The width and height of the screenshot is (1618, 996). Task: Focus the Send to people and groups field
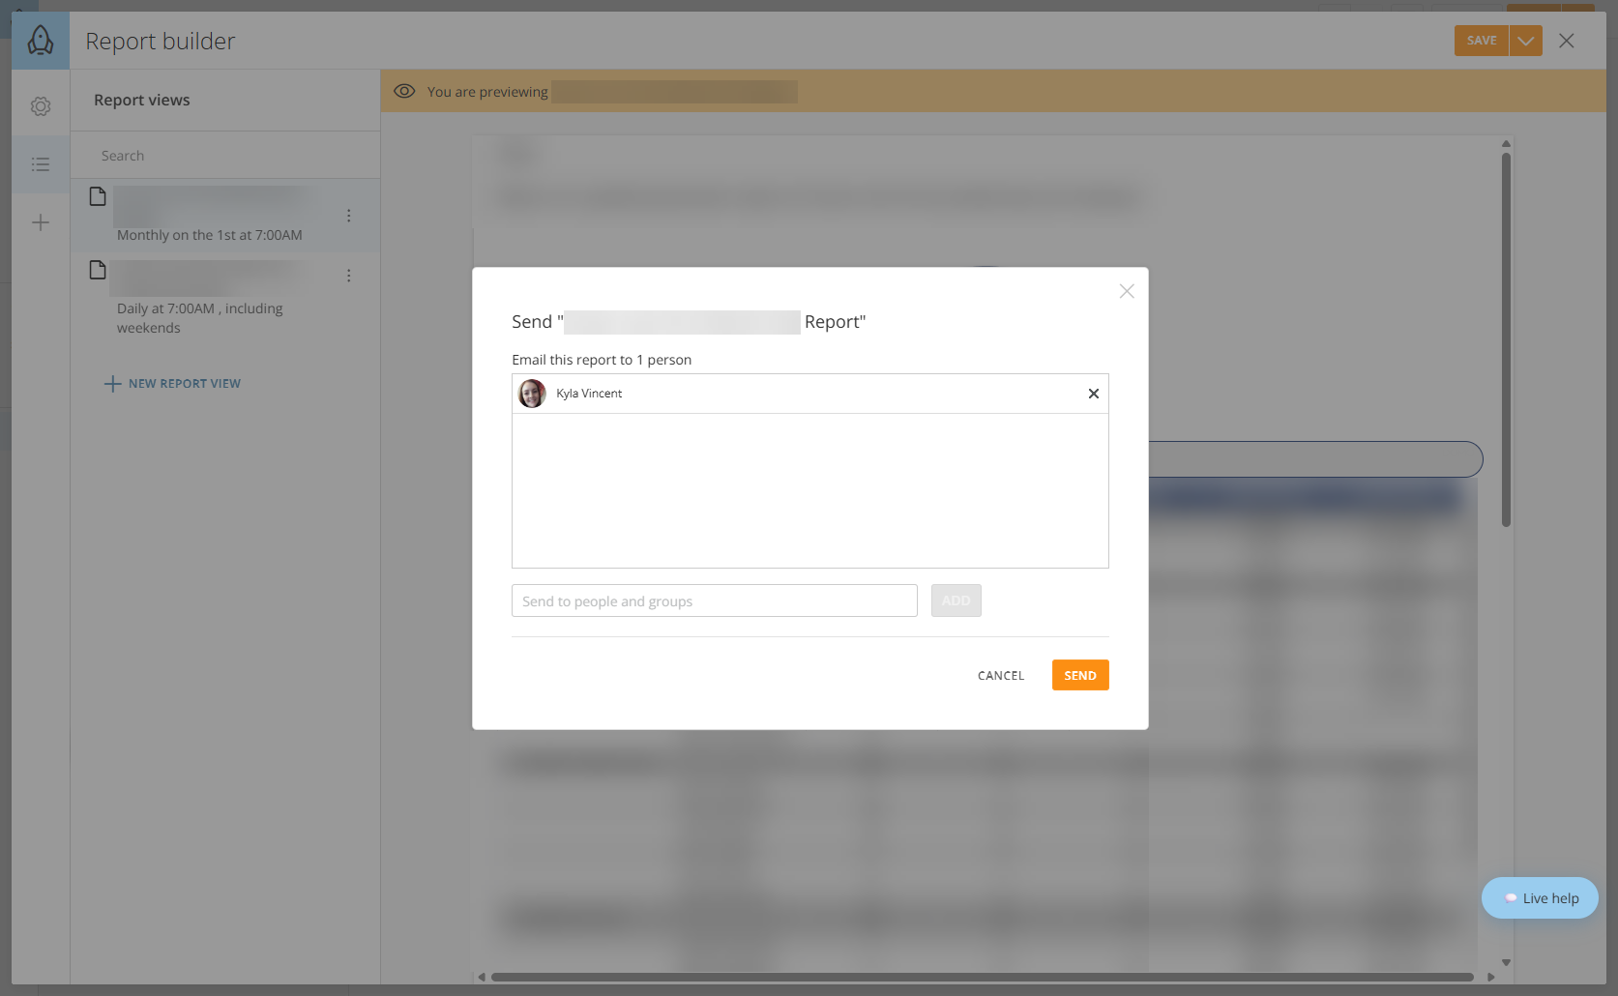pyautogui.click(x=715, y=601)
